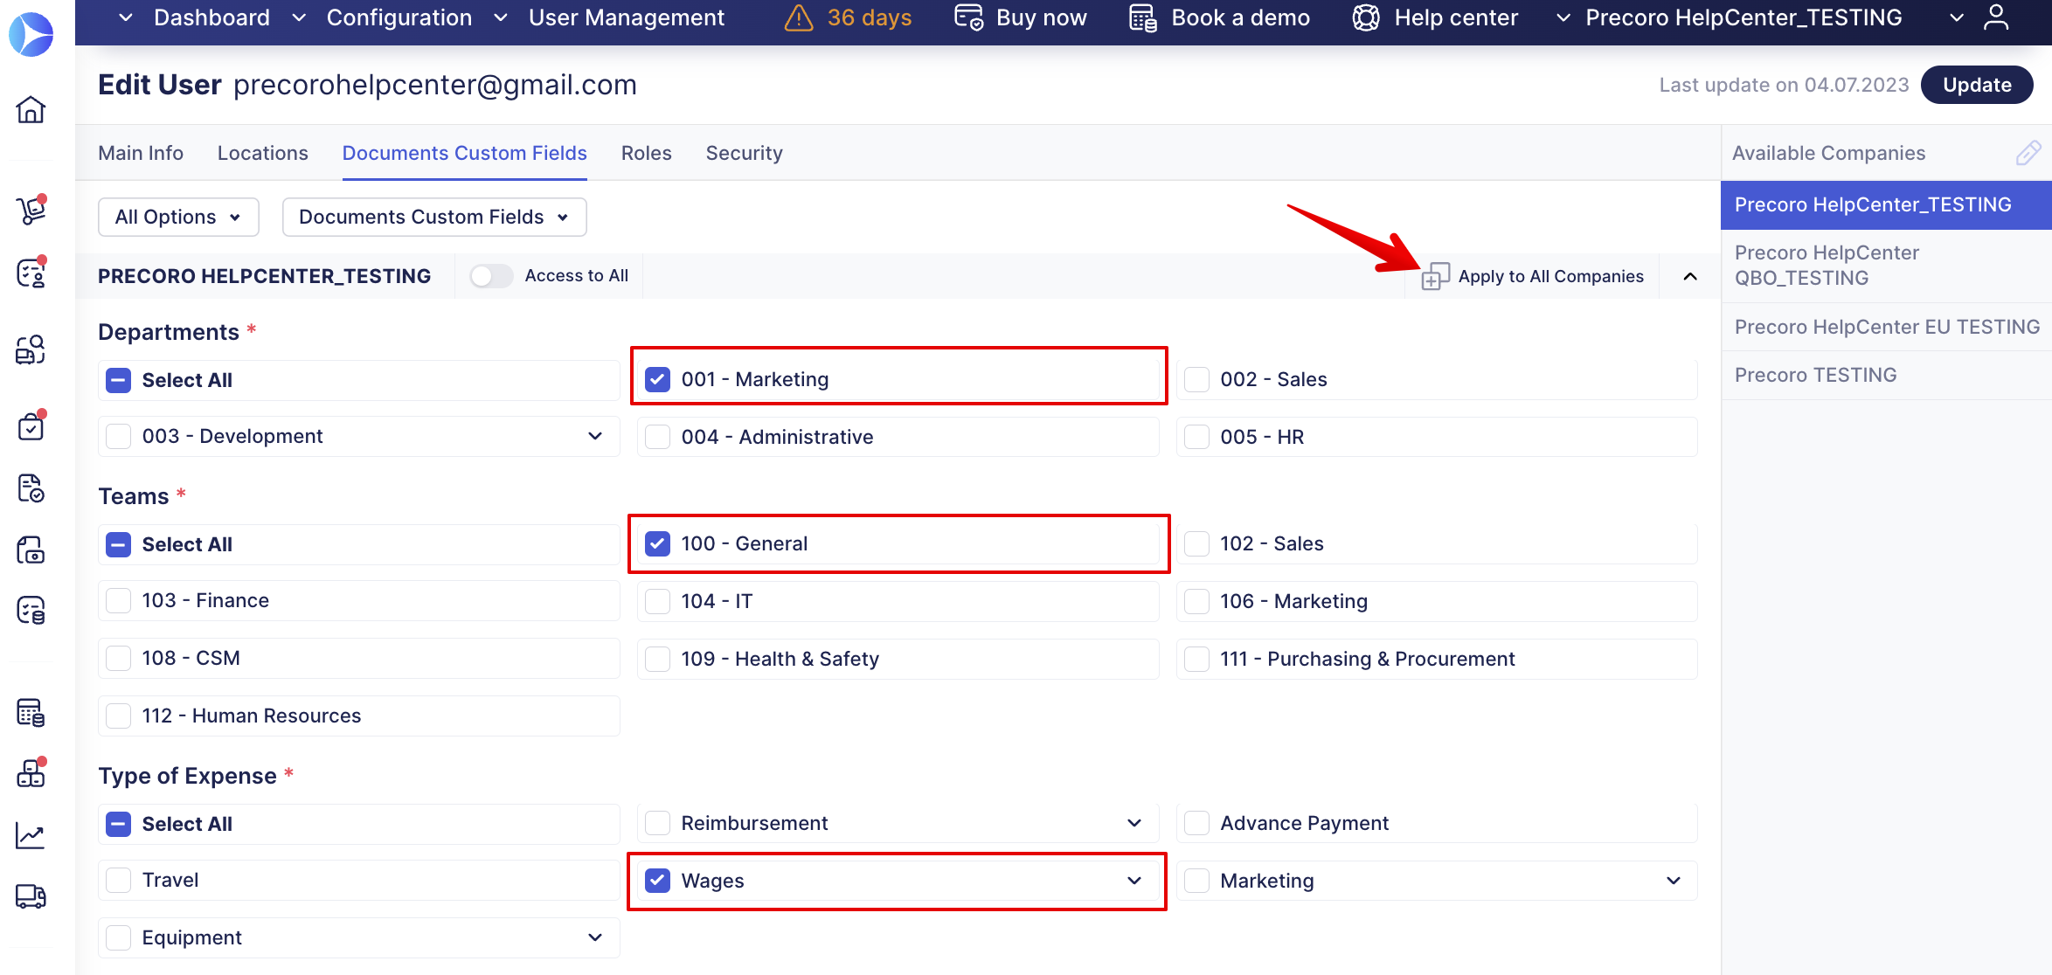2052x975 pixels.
Task: Open the shopping bag with checkmark icon
Action: pyautogui.click(x=31, y=425)
